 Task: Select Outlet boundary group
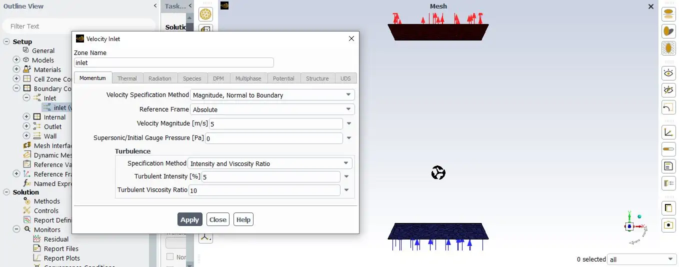pyautogui.click(x=52, y=126)
